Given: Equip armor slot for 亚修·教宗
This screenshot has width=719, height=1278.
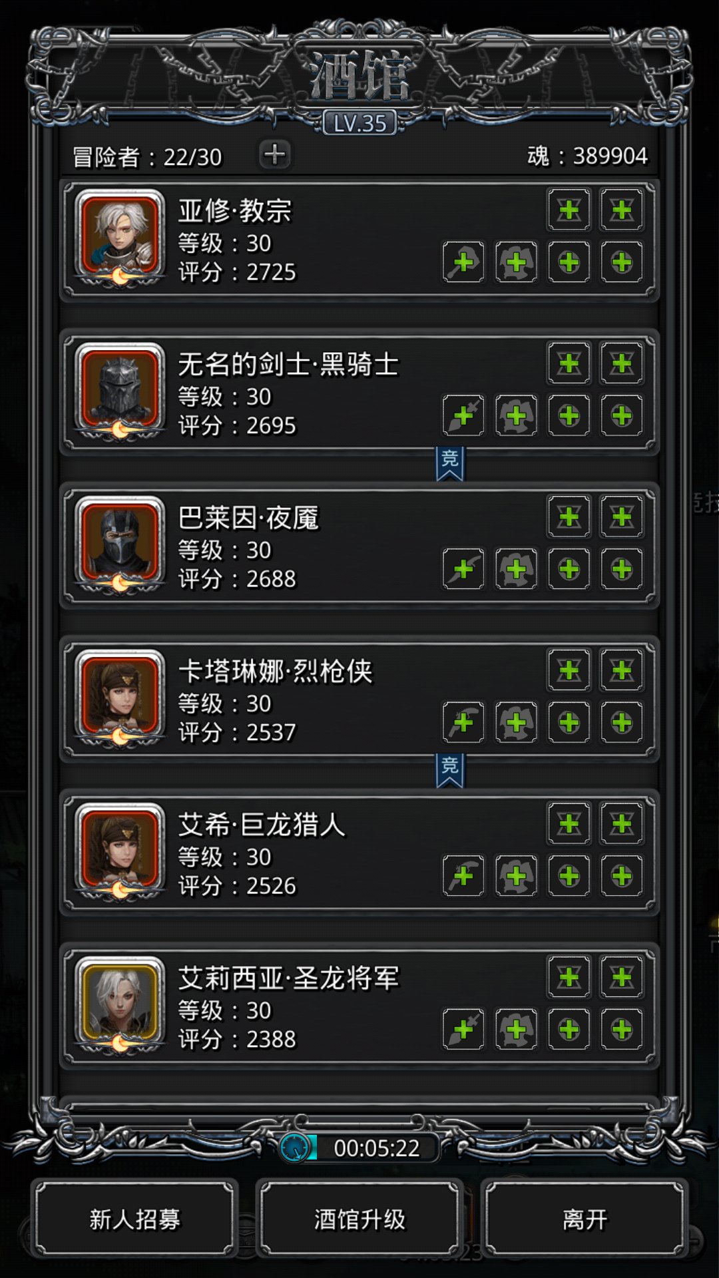Looking at the screenshot, I should tap(516, 262).
